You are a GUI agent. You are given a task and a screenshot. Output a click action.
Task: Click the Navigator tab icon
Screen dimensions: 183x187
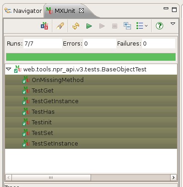(x=8, y=11)
